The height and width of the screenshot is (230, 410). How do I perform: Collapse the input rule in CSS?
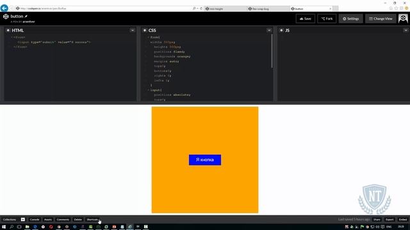point(148,90)
